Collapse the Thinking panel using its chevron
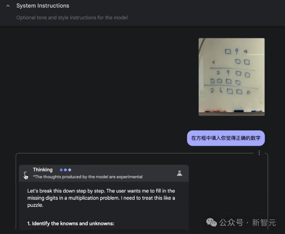 pyautogui.click(x=26, y=173)
